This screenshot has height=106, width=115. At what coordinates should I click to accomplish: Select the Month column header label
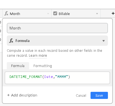coord(15,14)
